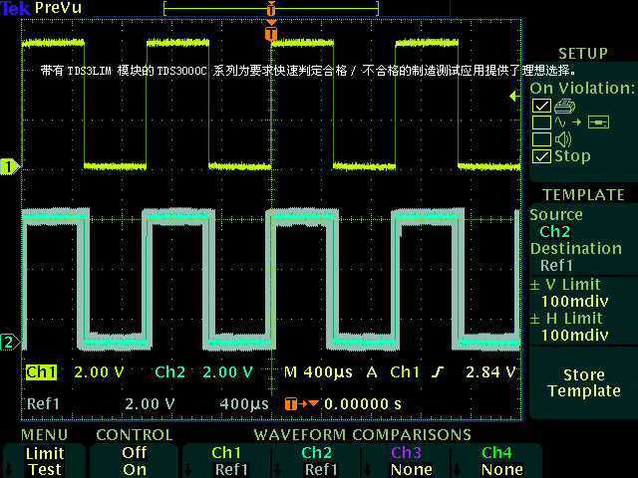The height and width of the screenshot is (478, 638).
Task: Set limit test control to Off
Action: [135, 452]
